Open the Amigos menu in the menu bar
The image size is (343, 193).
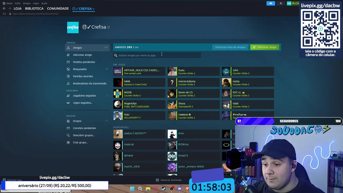[x=27, y=3]
